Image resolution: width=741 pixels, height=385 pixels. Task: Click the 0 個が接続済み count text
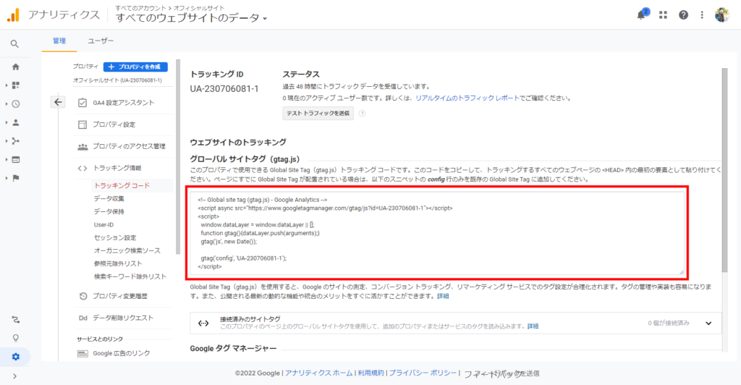pyautogui.click(x=668, y=323)
